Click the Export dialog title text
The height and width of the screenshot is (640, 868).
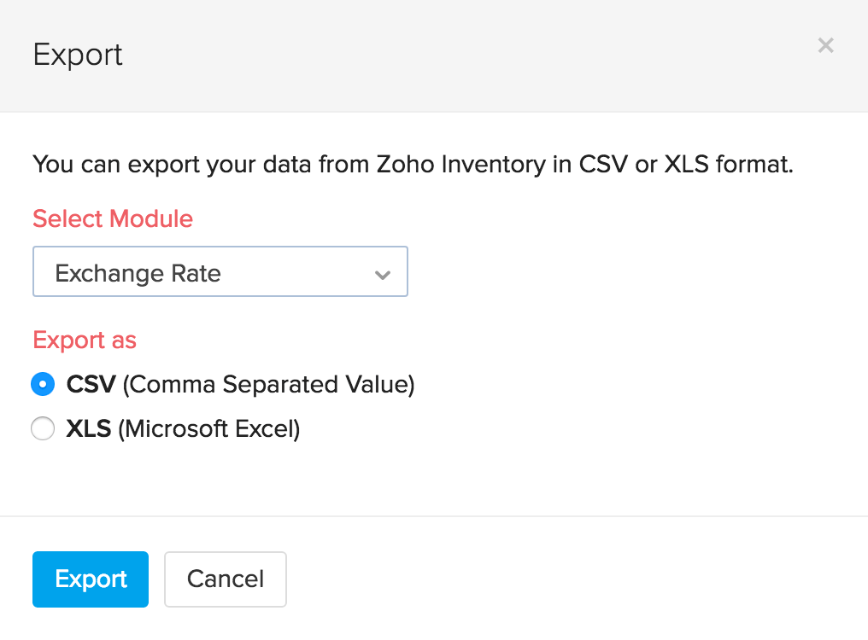pyautogui.click(x=77, y=54)
